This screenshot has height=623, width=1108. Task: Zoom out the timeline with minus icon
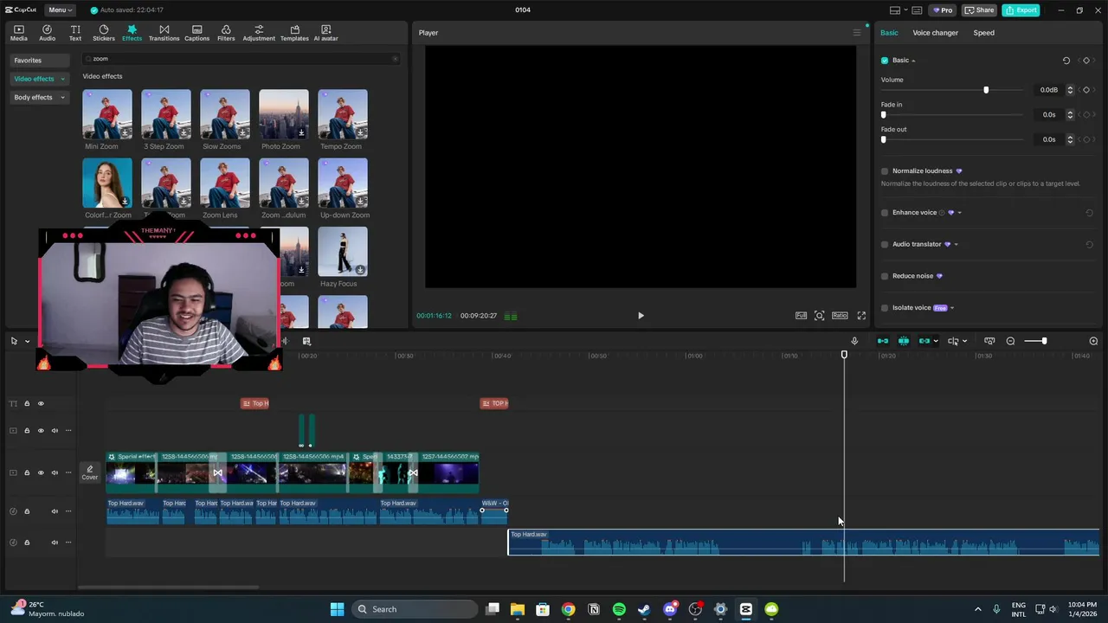click(x=1010, y=341)
